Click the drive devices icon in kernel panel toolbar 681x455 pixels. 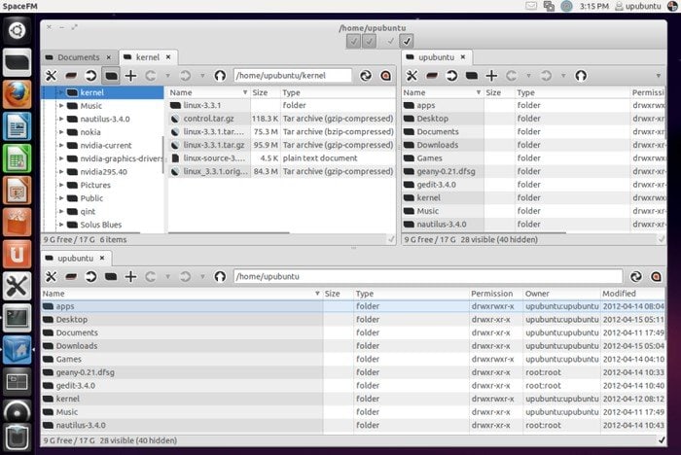click(71, 76)
